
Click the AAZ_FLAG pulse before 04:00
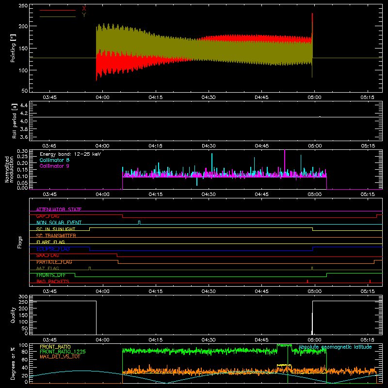pyautogui.click(x=90, y=268)
